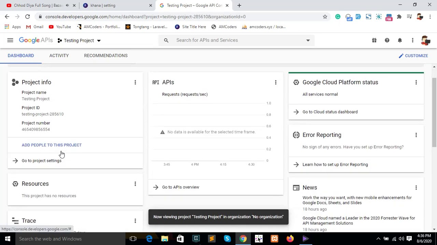
Task: Switch to the Activity tab
Action: pos(59,55)
